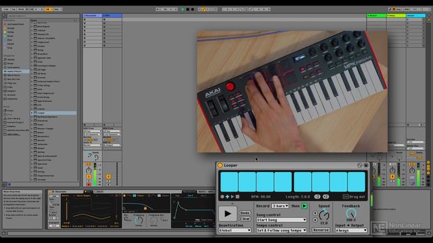Mute track 2 with its activator
Viewport: 433px width, 243px height.
(x=108, y=177)
